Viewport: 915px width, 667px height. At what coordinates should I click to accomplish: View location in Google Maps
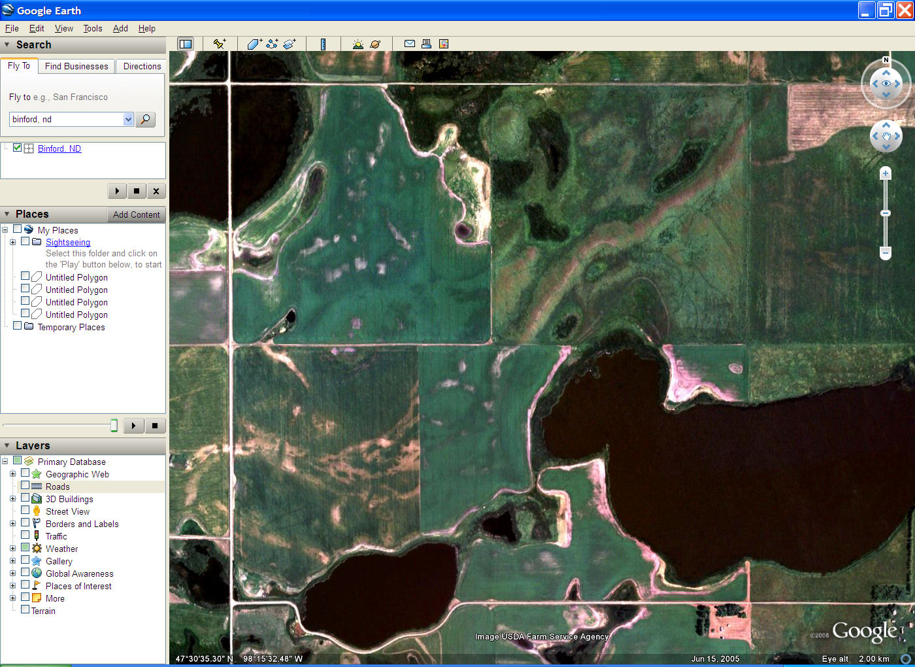[444, 44]
